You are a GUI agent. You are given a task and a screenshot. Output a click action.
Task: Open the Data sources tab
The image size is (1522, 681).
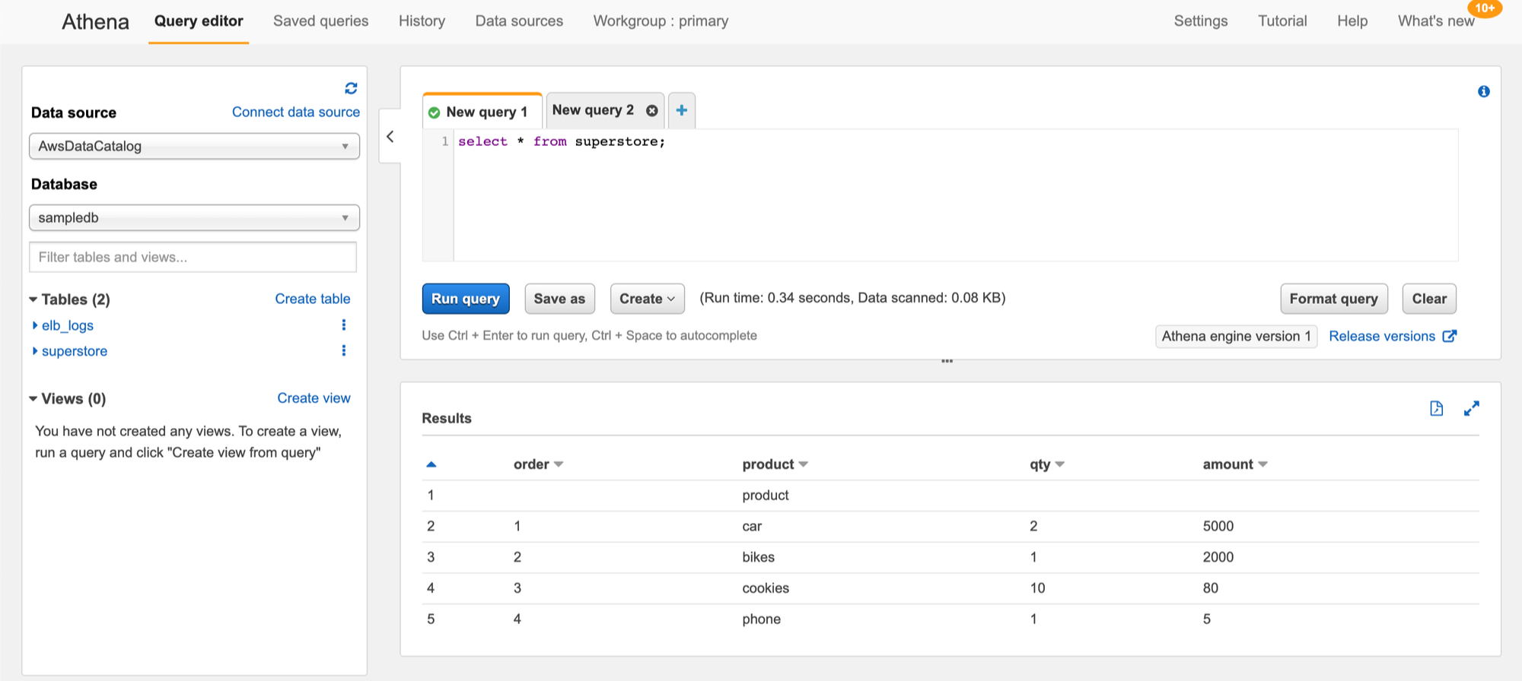[519, 21]
